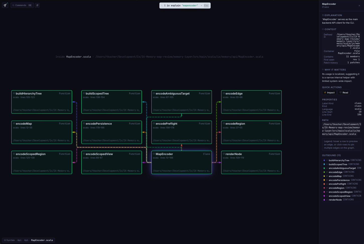
Task: Select encodeScopedView function node
Action: [112, 162]
